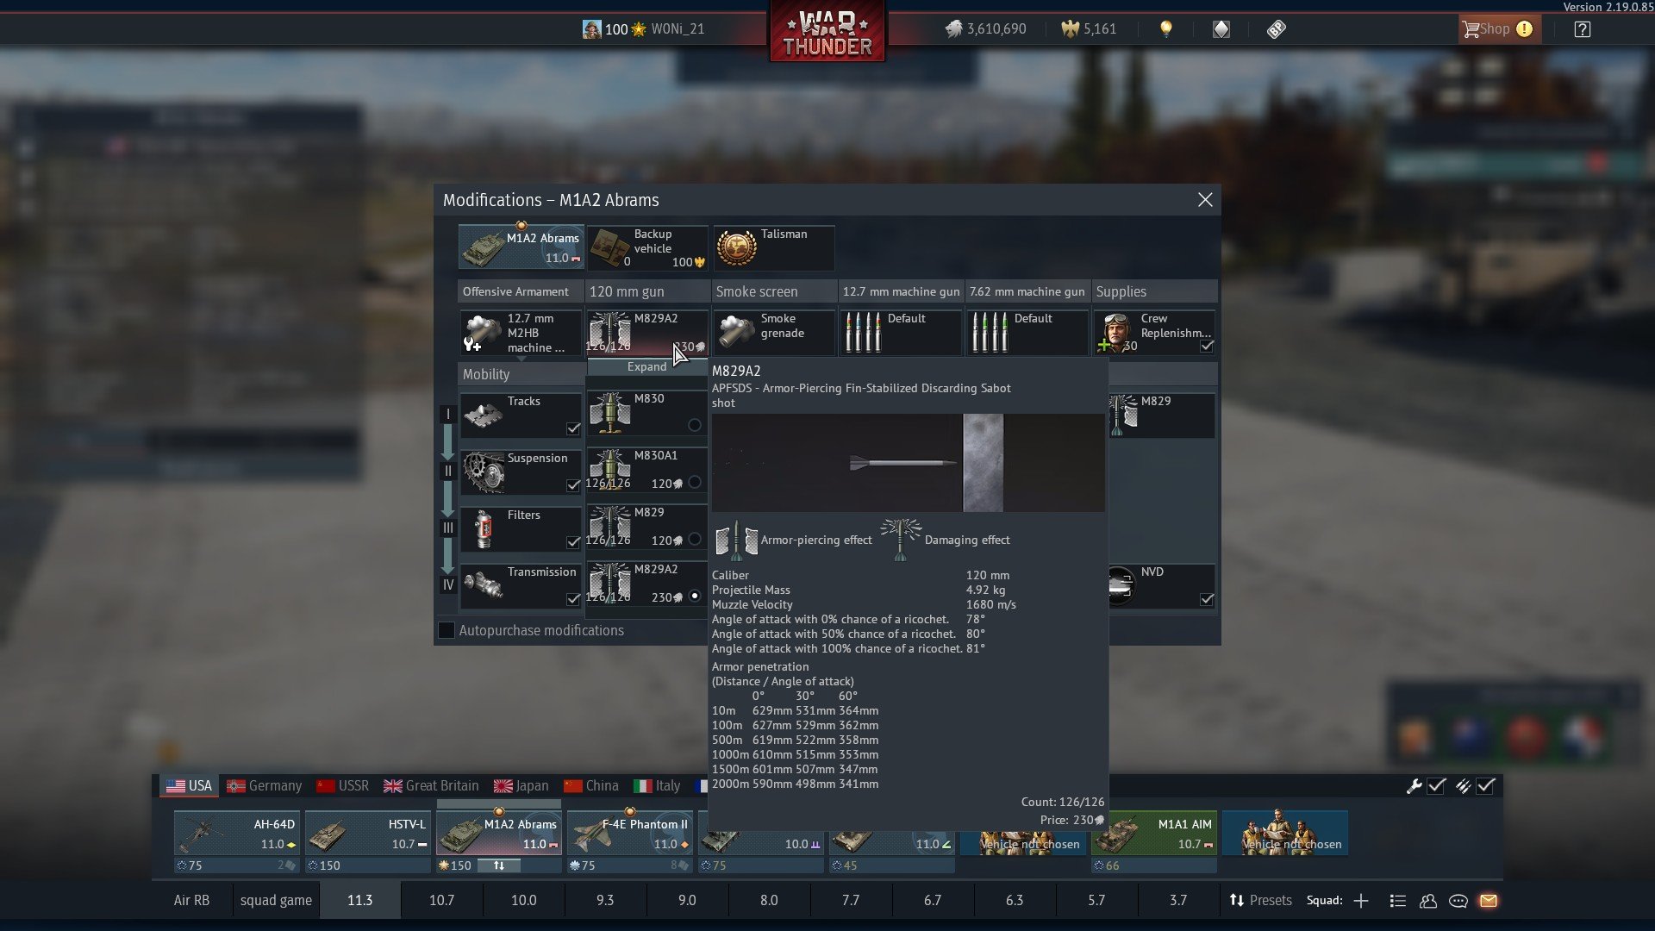Viewport: 1655px width, 931px height.
Task: Click the Expand button under the shell slot
Action: click(647, 366)
